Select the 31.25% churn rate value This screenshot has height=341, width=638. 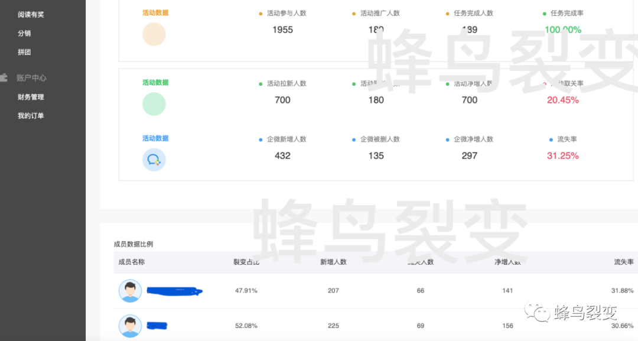[563, 156]
